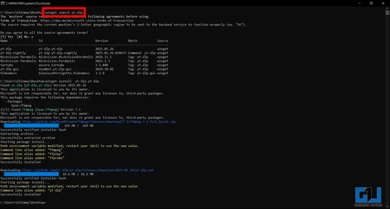Click the '169 MB / 169 MB' size text

79,126
